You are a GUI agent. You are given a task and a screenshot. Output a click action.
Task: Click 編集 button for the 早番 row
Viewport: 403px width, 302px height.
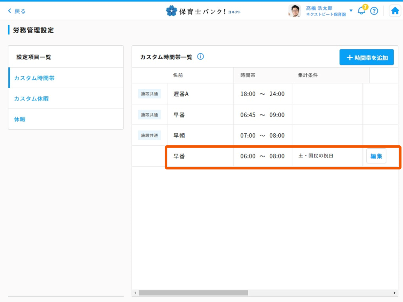pos(376,156)
